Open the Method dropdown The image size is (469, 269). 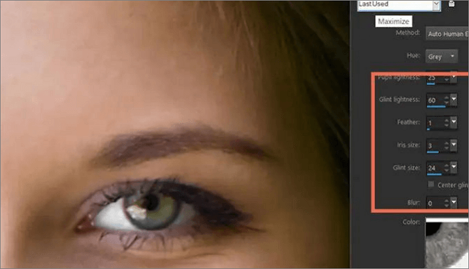tap(447, 32)
